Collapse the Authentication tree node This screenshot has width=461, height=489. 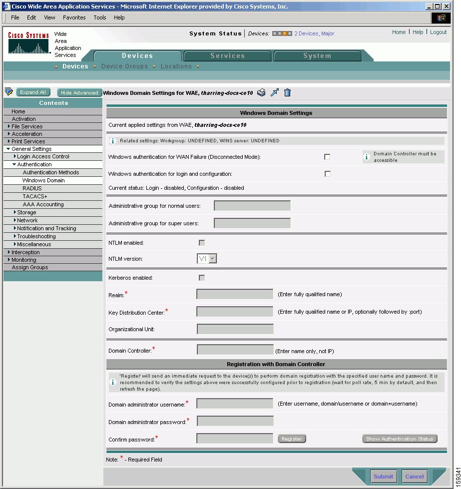click(x=14, y=164)
